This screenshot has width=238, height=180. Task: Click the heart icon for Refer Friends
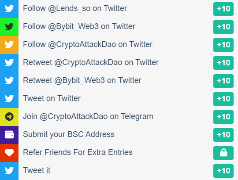9,153
